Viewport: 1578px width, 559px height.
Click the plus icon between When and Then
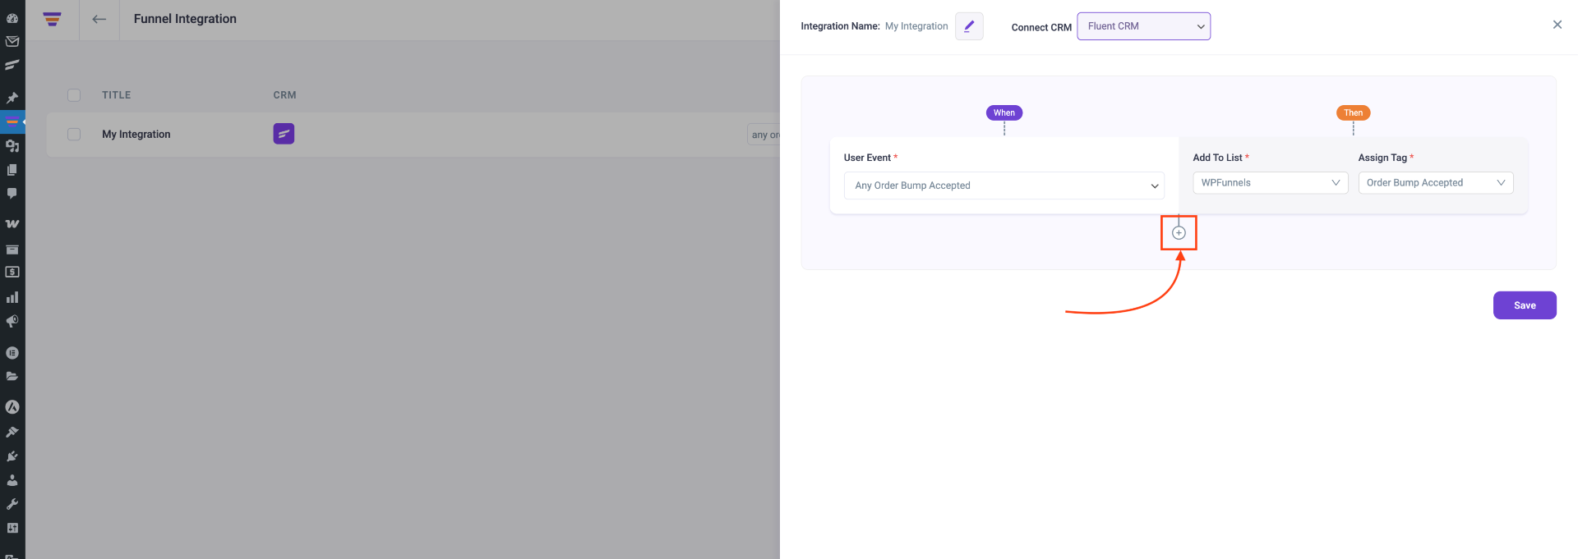tap(1179, 232)
